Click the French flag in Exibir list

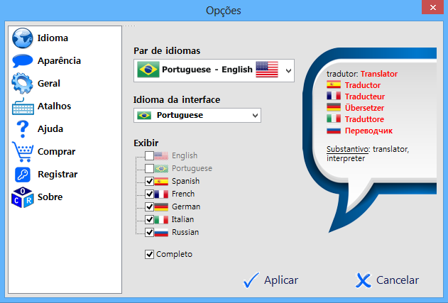pyautogui.click(x=161, y=194)
